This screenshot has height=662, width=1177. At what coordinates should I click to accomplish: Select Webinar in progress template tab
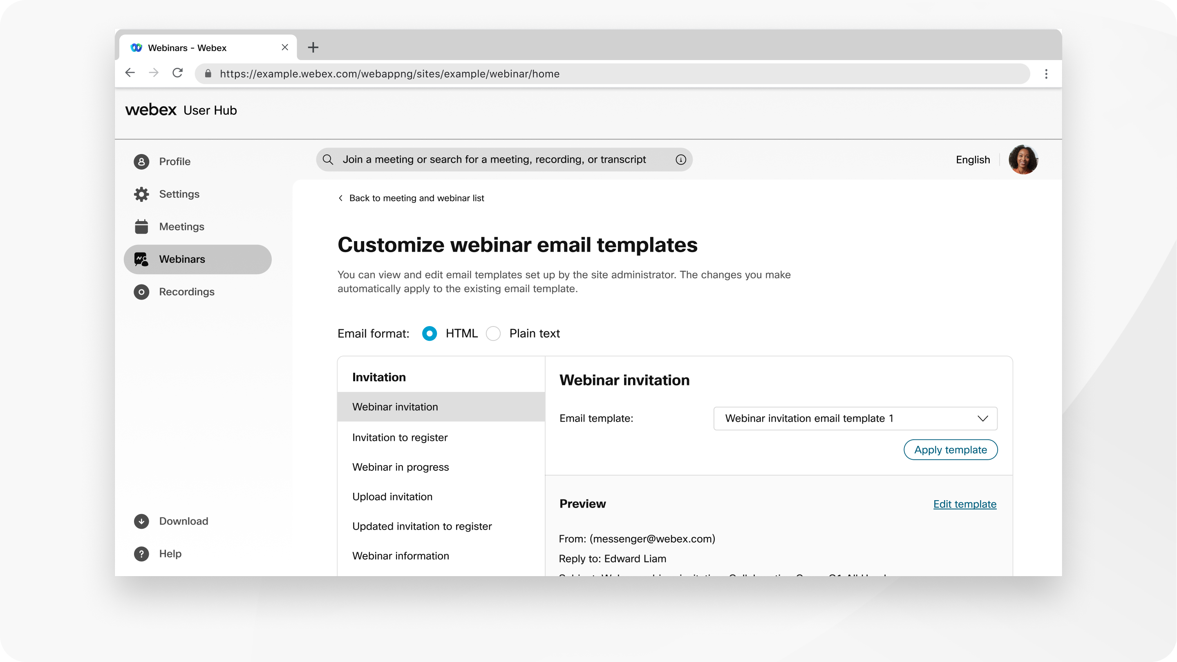click(x=400, y=466)
